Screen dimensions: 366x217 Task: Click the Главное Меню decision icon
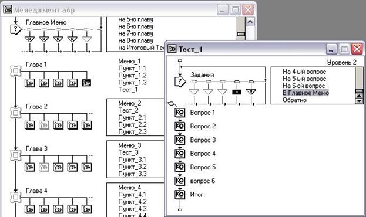16,29
